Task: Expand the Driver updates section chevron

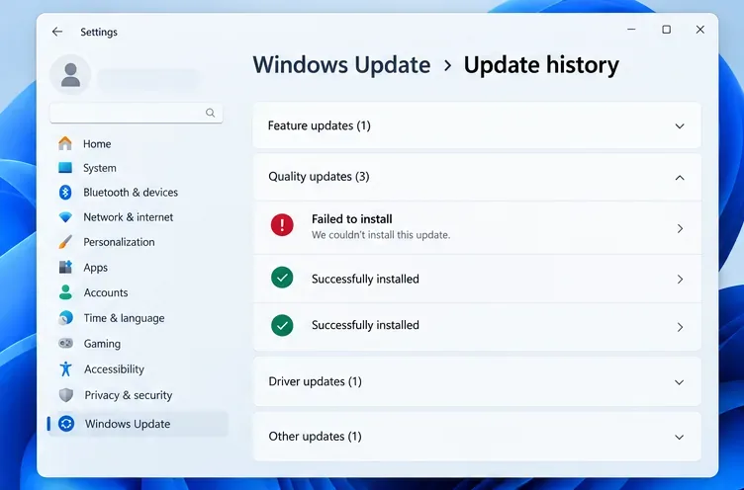Action: click(x=679, y=382)
